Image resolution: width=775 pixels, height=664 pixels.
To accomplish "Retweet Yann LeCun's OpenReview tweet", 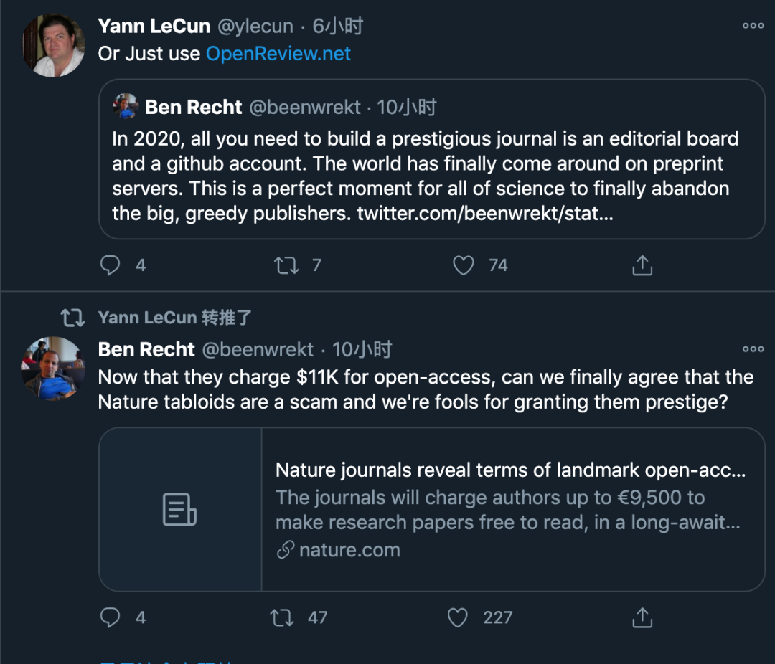I will (286, 265).
